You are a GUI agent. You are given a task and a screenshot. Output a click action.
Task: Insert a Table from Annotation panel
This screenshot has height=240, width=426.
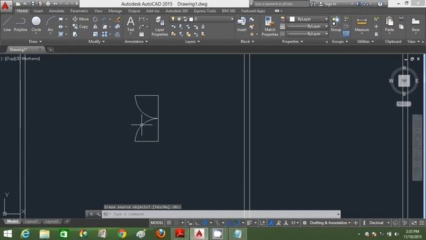coord(142,34)
